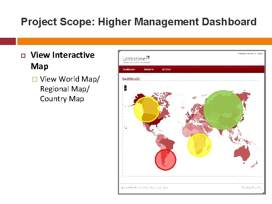Select the yellow bubble over Africa
272x204 pixels.
click(199, 145)
